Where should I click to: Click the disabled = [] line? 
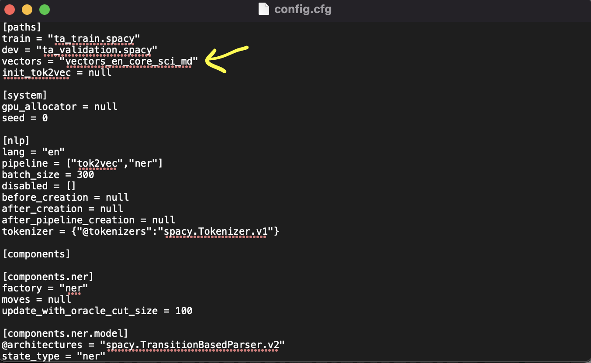[39, 186]
